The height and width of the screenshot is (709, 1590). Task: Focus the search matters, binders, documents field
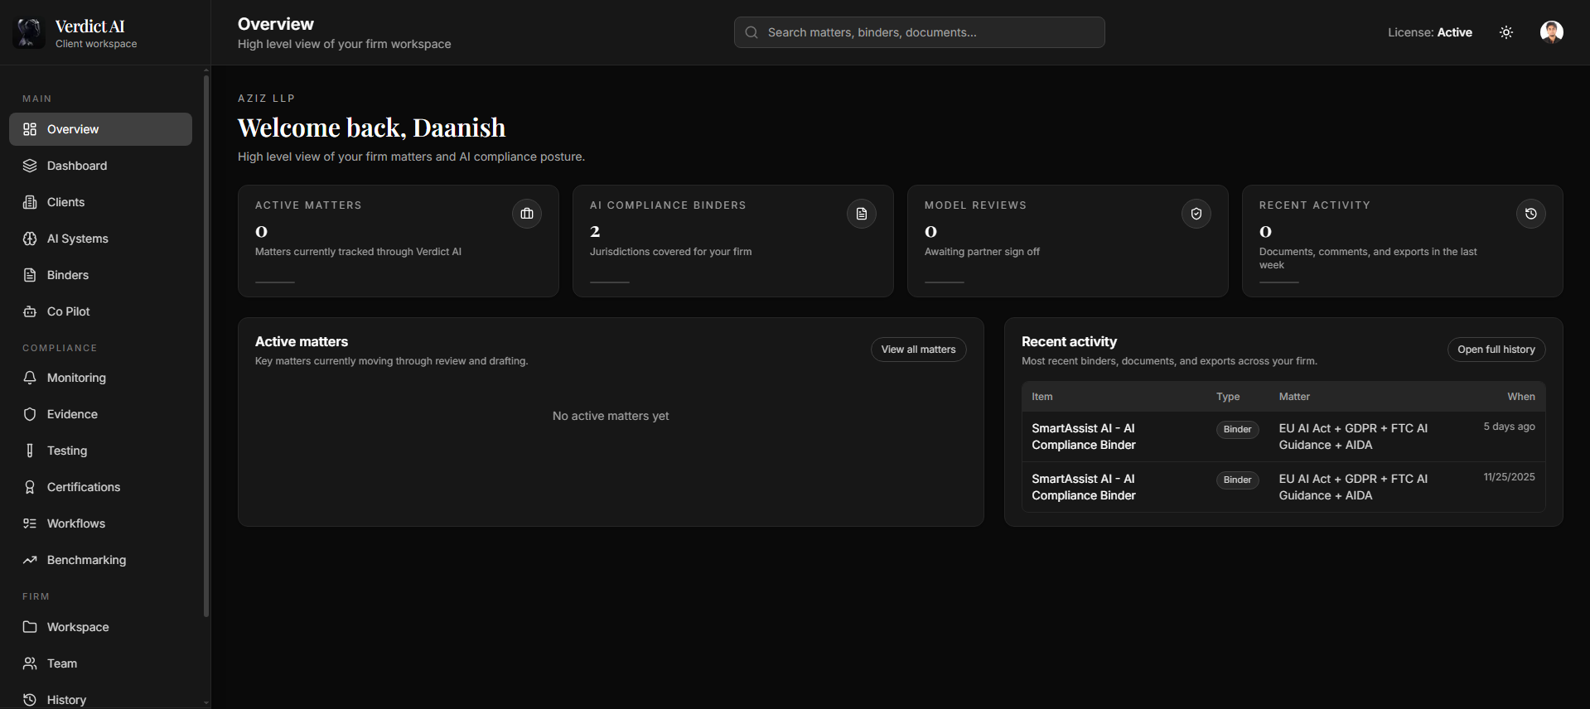point(919,32)
